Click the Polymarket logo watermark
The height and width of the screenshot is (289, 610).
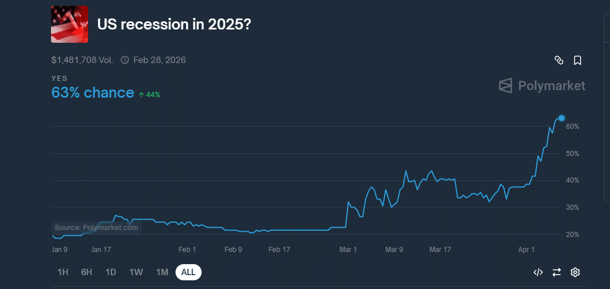point(542,86)
